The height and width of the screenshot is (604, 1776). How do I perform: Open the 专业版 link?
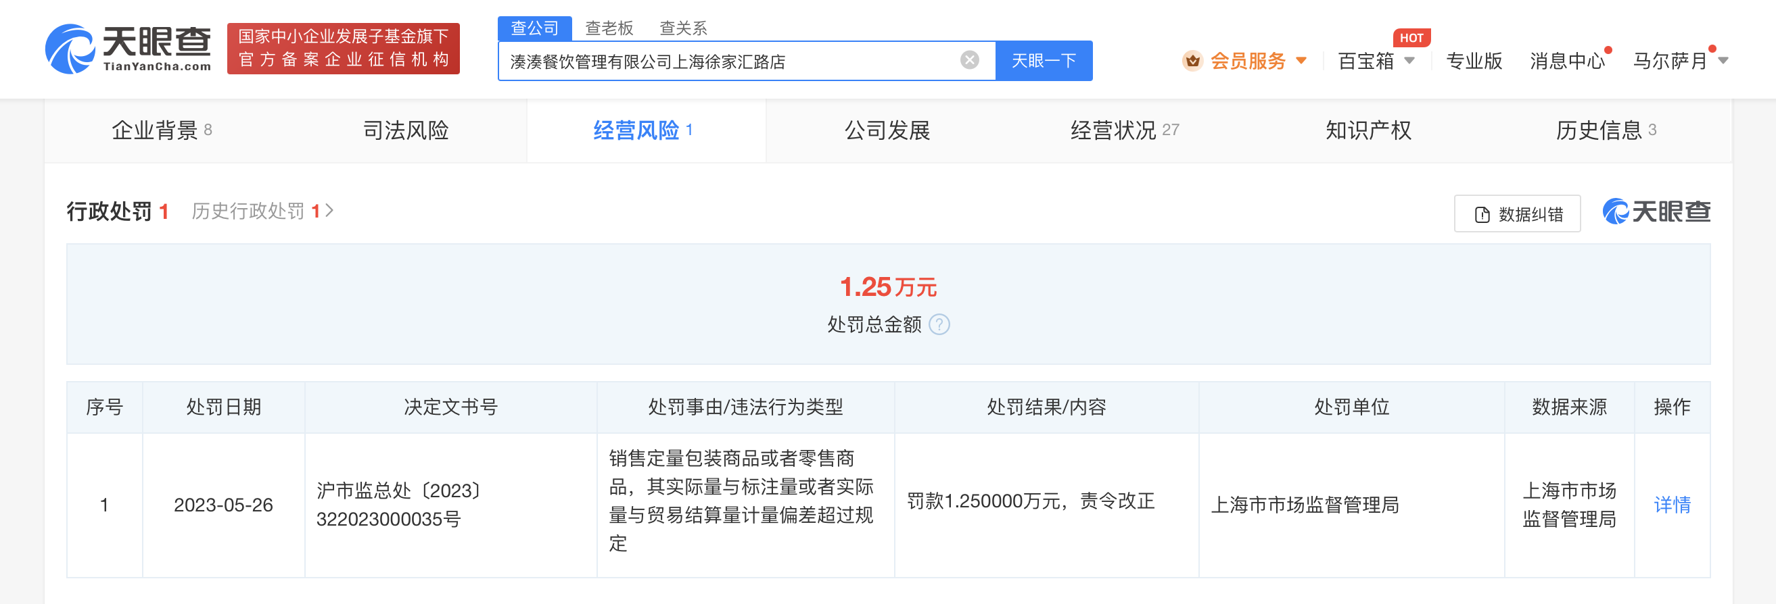click(x=1473, y=61)
